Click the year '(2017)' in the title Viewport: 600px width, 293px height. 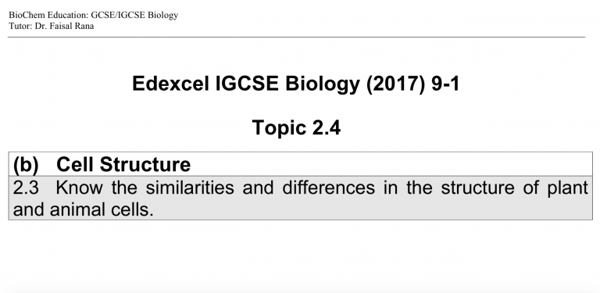[x=395, y=84]
